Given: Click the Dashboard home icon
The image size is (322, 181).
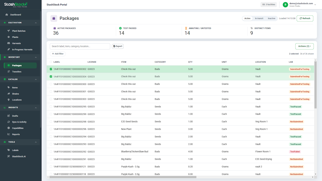Looking at the screenshot, I should pyautogui.click(x=7, y=15).
